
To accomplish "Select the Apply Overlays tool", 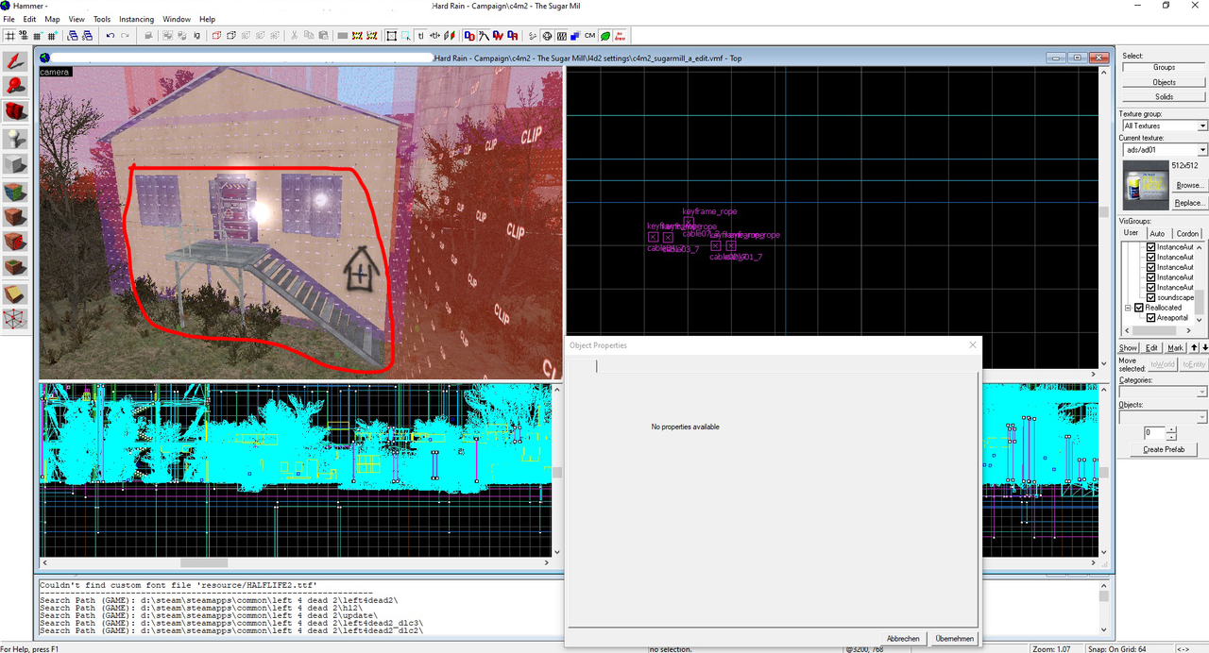I will tap(15, 268).
